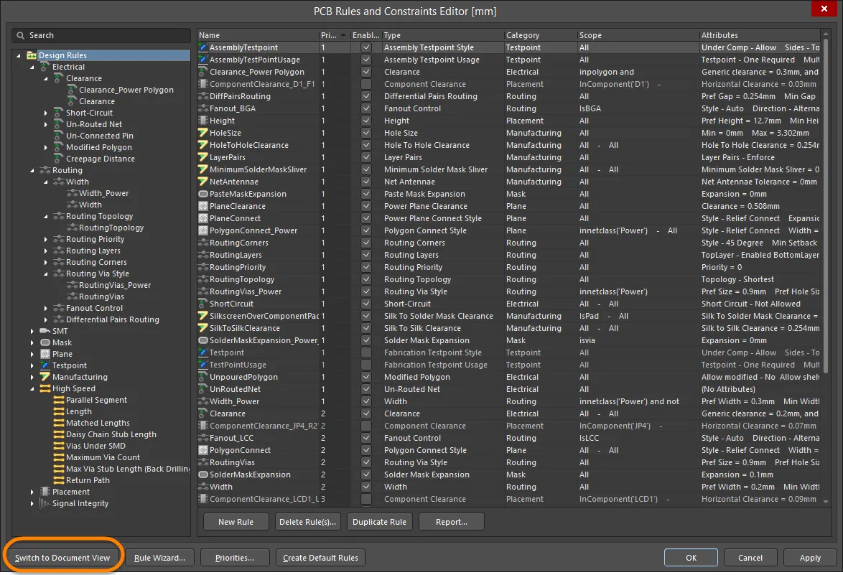
Task: Click the PasteMaskExpansion row icon
Action: click(x=203, y=194)
